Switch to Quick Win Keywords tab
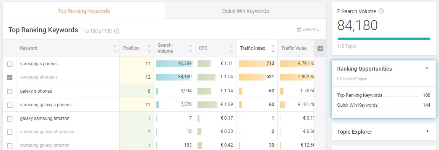 click(x=246, y=11)
